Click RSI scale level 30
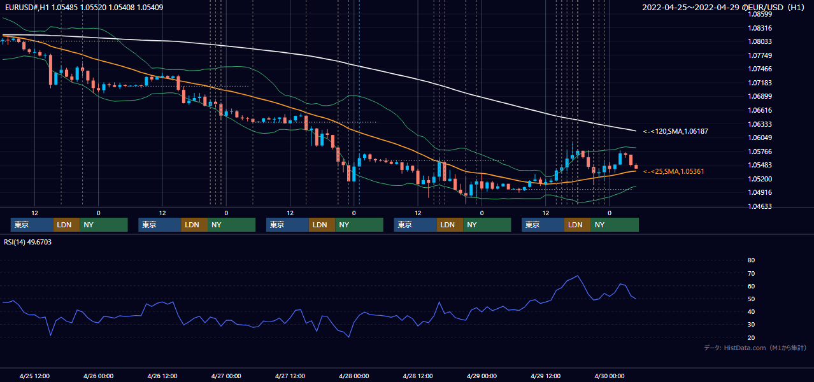 751,325
